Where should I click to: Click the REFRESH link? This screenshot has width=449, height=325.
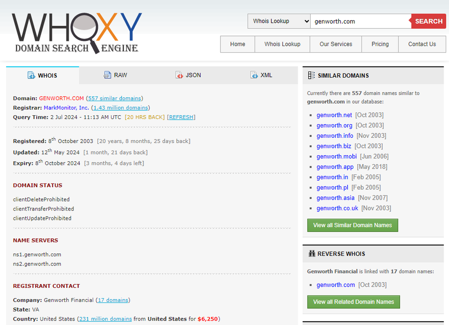pyautogui.click(x=181, y=117)
